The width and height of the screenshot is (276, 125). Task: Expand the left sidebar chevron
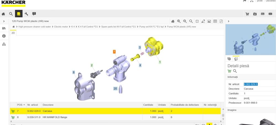[4, 21]
